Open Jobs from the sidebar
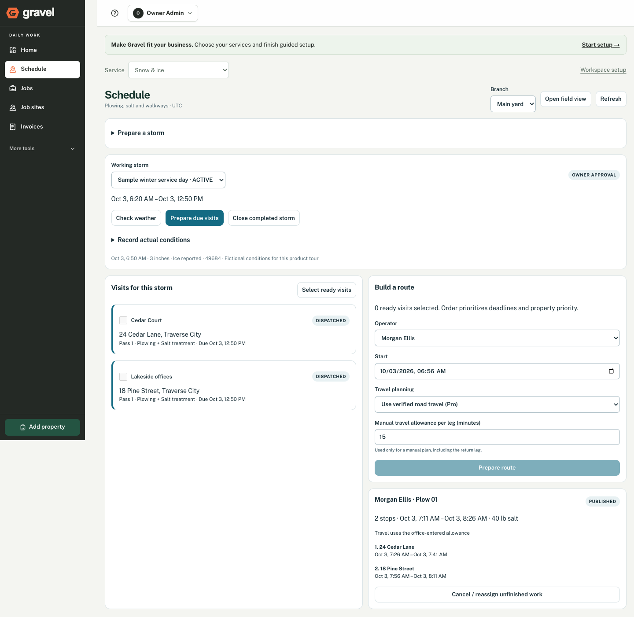634x617 pixels. click(x=42, y=88)
